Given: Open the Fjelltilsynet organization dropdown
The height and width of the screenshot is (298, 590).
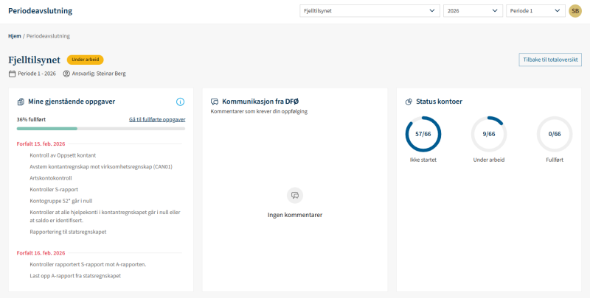Looking at the screenshot, I should pos(370,11).
